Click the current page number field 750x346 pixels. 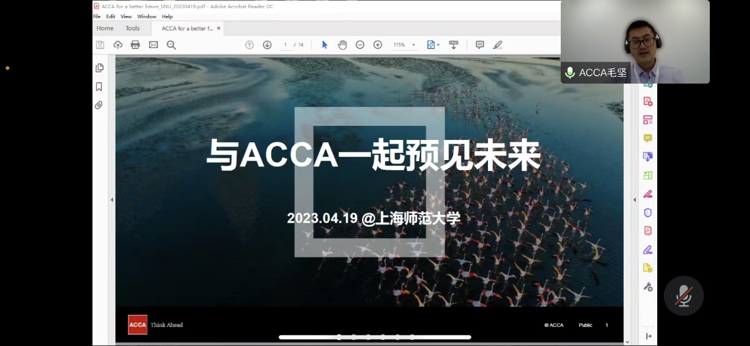pyautogui.click(x=286, y=45)
